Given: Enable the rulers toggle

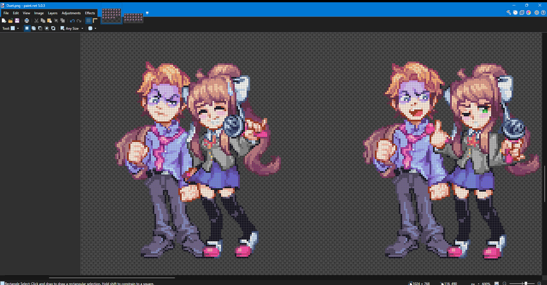Looking at the screenshot, I should (95, 21).
